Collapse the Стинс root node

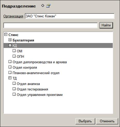click(x=6, y=34)
